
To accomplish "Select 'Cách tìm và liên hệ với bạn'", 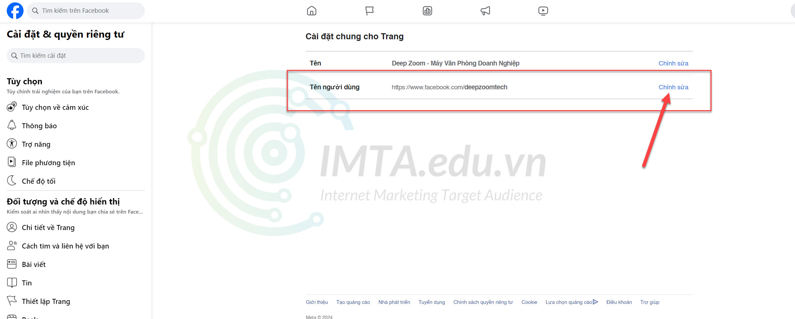I will click(x=65, y=246).
